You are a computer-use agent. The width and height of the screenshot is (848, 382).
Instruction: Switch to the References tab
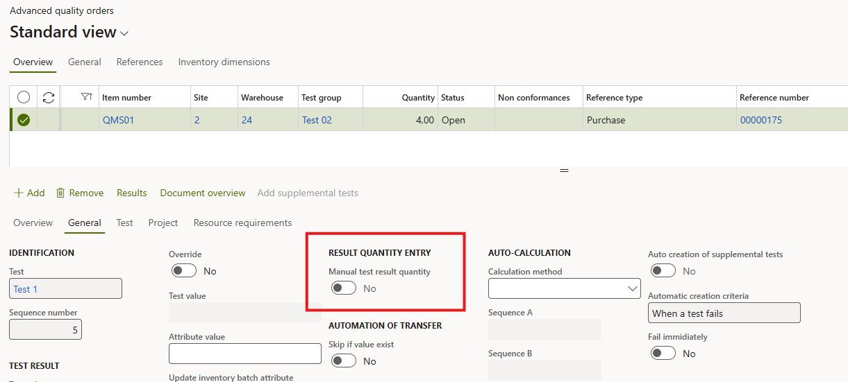pos(140,62)
